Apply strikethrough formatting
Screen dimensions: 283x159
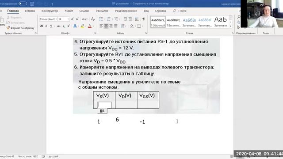[58, 26]
